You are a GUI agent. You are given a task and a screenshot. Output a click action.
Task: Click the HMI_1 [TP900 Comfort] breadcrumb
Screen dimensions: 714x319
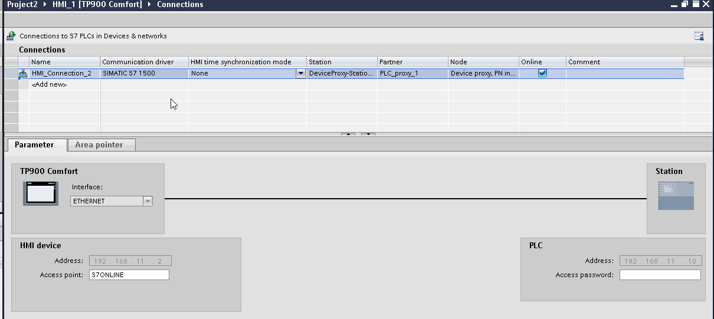coord(97,4)
